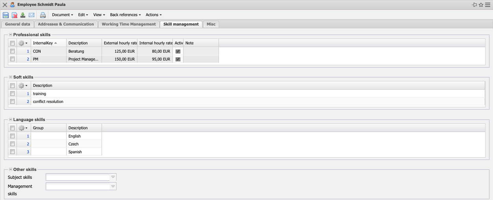Click the 150,00 EUR cell
The width and height of the screenshot is (493, 200).
[x=120, y=59]
